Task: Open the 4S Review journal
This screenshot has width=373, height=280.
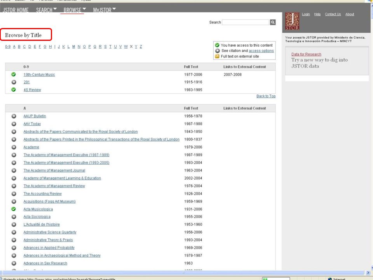Action: [32, 90]
